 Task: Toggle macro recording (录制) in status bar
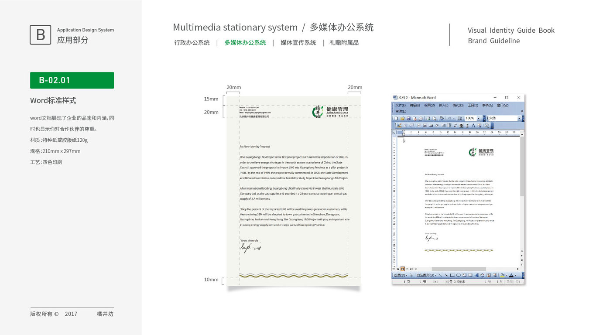[x=510, y=282]
